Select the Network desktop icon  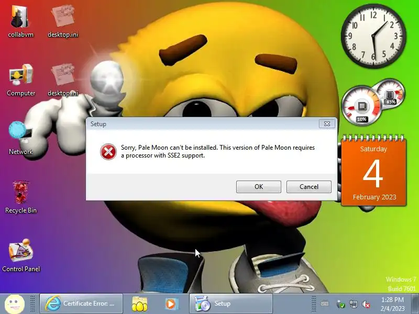[20, 138]
